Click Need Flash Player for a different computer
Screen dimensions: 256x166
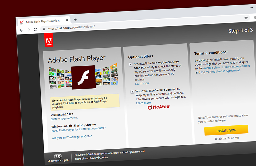tap(79, 129)
